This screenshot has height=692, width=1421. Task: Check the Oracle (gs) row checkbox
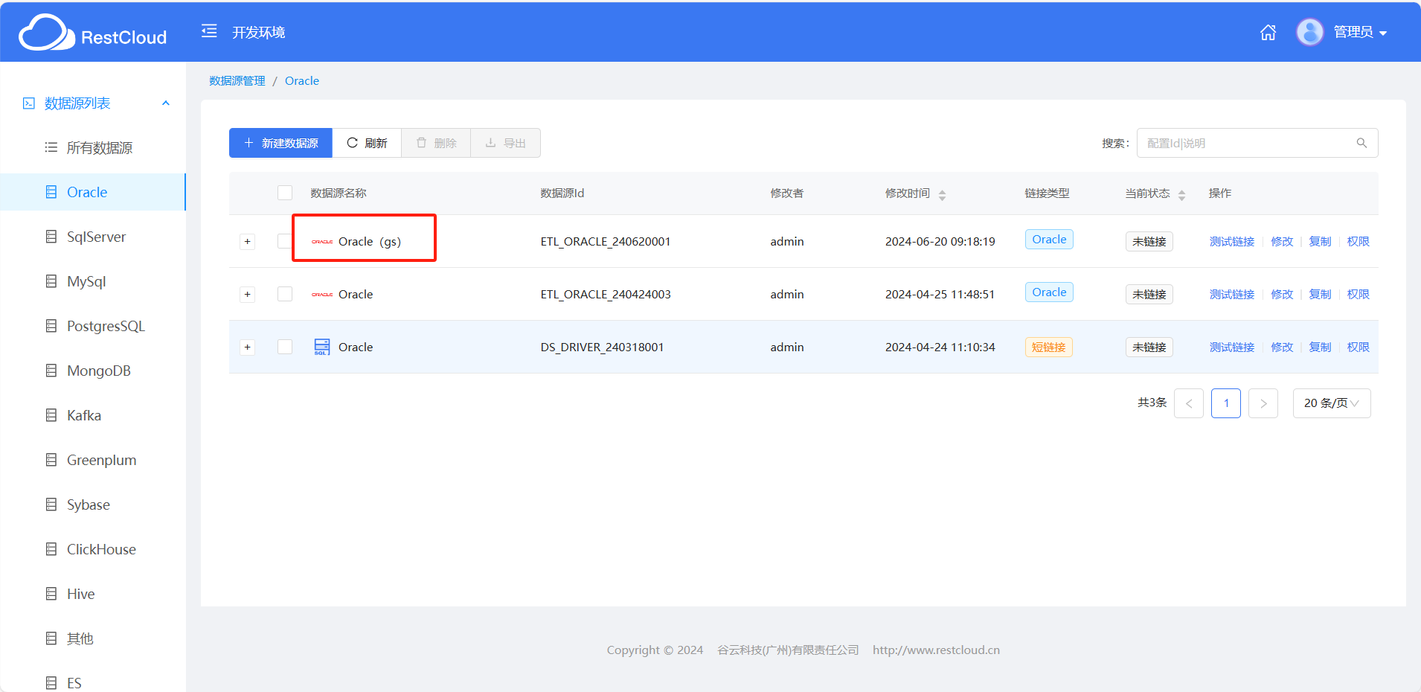285,241
